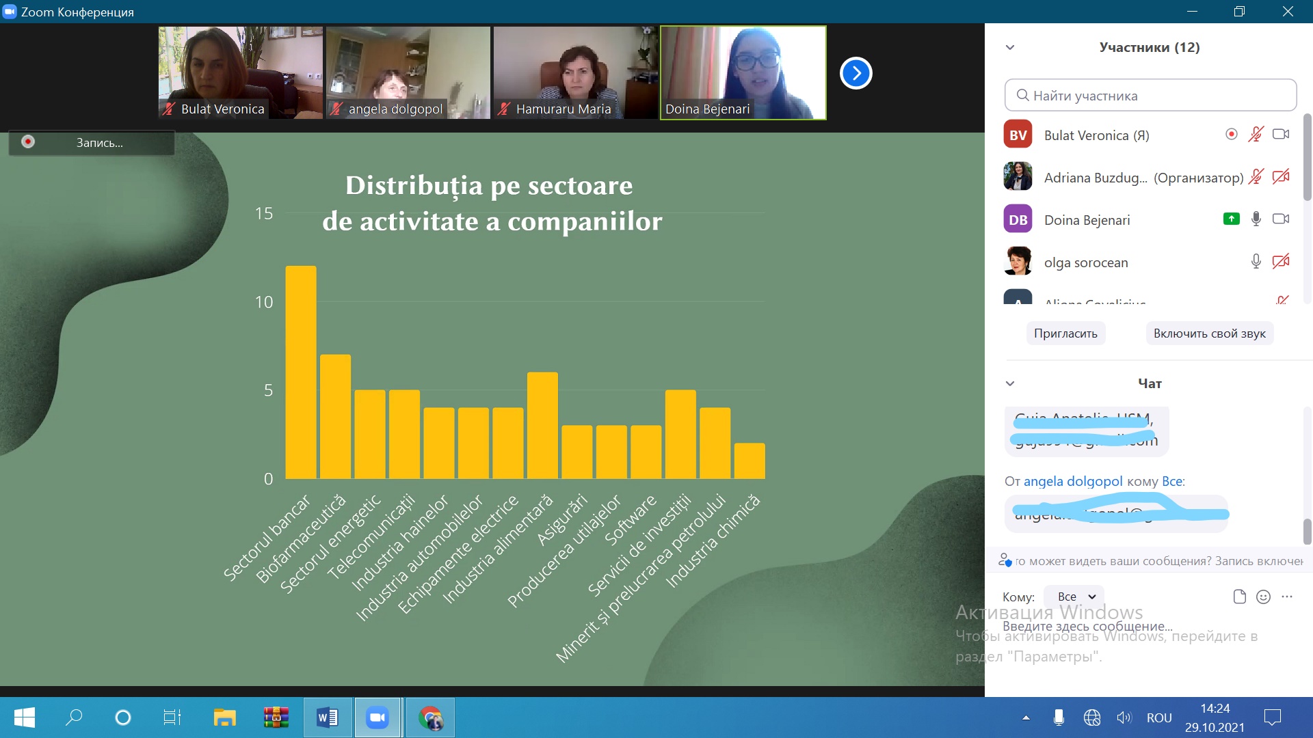Open Chrome from the taskbar
The image size is (1313, 738).
click(x=430, y=717)
